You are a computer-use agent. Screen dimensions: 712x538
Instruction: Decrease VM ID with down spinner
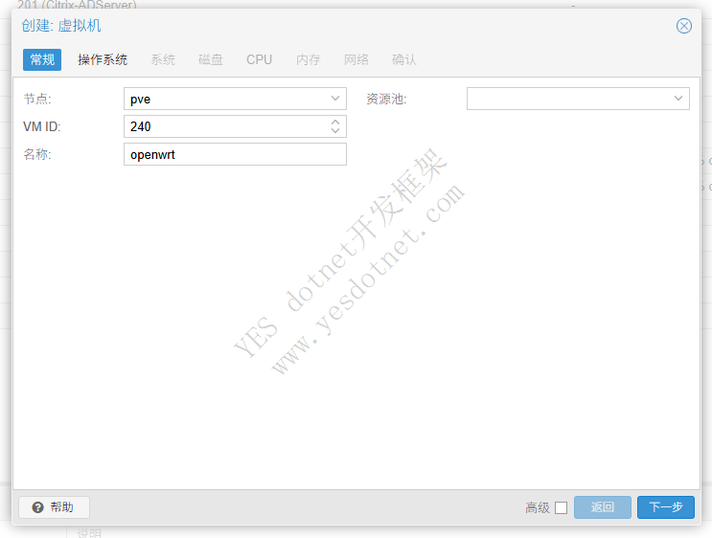(x=335, y=130)
